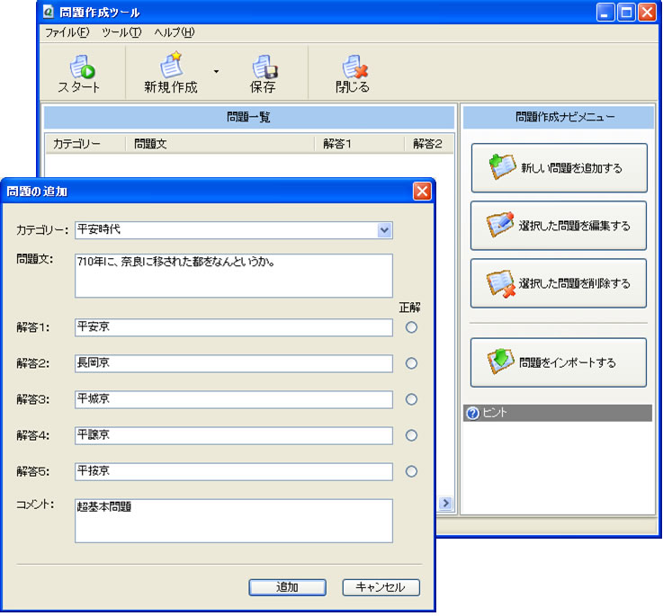The width and height of the screenshot is (663, 616).
Task: Click the 追加 button
Action: pos(288,587)
